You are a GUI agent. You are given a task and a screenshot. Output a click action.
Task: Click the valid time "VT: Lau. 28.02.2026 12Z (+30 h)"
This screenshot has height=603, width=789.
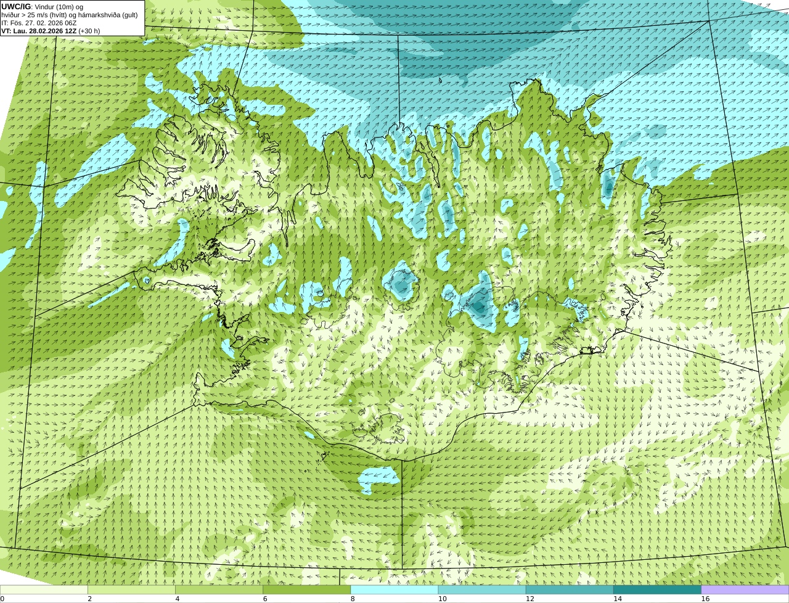click(51, 31)
